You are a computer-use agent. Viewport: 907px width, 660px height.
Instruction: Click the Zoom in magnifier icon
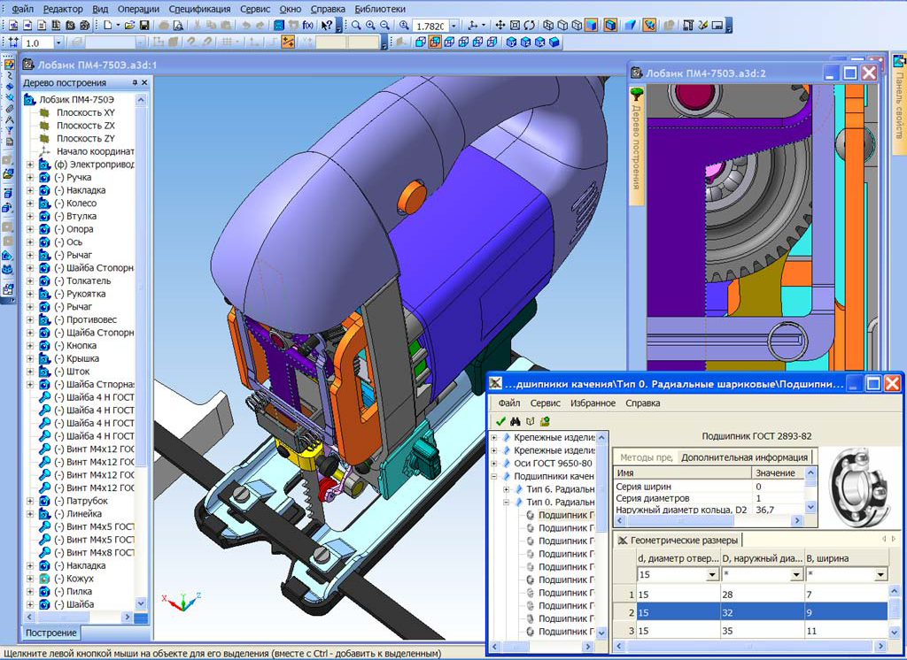[371, 26]
